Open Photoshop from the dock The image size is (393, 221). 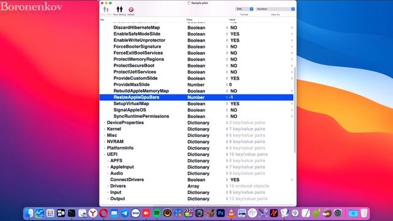tap(220, 213)
